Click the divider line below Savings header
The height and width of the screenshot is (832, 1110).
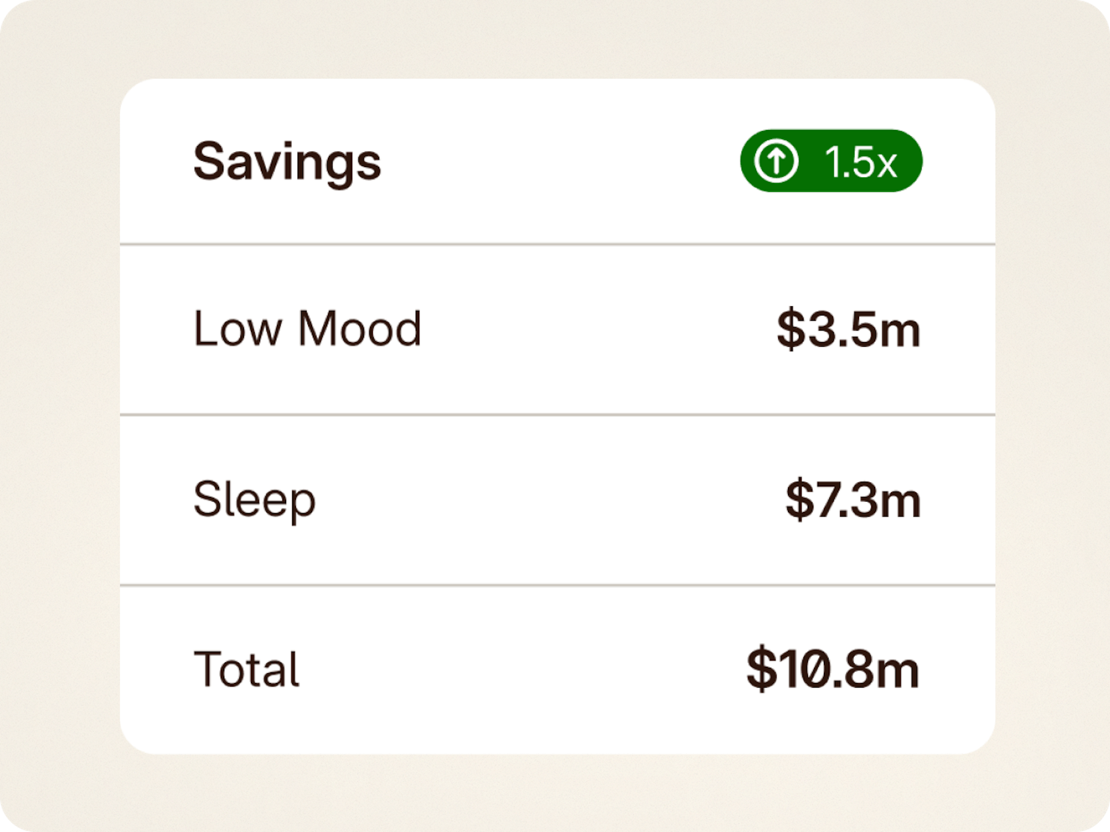[557, 244]
